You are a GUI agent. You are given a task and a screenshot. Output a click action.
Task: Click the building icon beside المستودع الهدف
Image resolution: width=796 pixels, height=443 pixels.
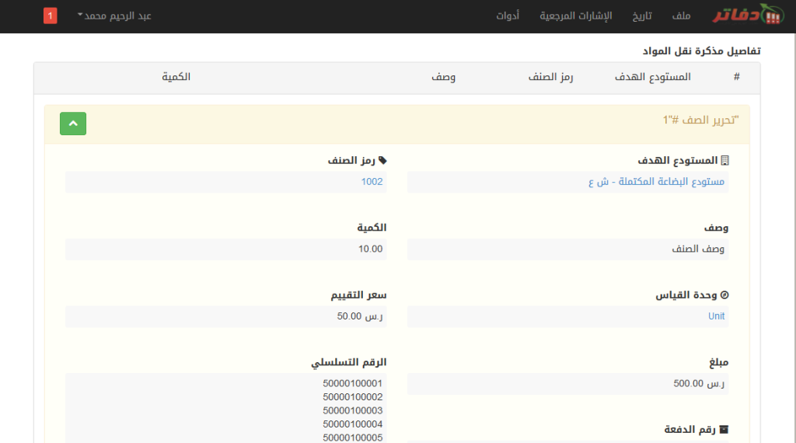[725, 160]
